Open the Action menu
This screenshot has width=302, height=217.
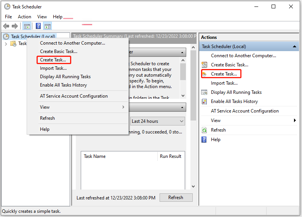24,17
